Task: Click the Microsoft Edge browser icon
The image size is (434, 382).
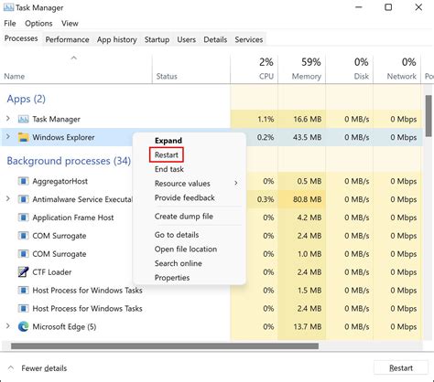Action: [23, 326]
